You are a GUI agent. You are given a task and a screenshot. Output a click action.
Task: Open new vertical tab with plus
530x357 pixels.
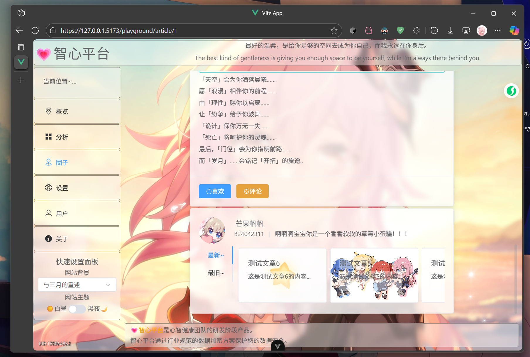21,80
